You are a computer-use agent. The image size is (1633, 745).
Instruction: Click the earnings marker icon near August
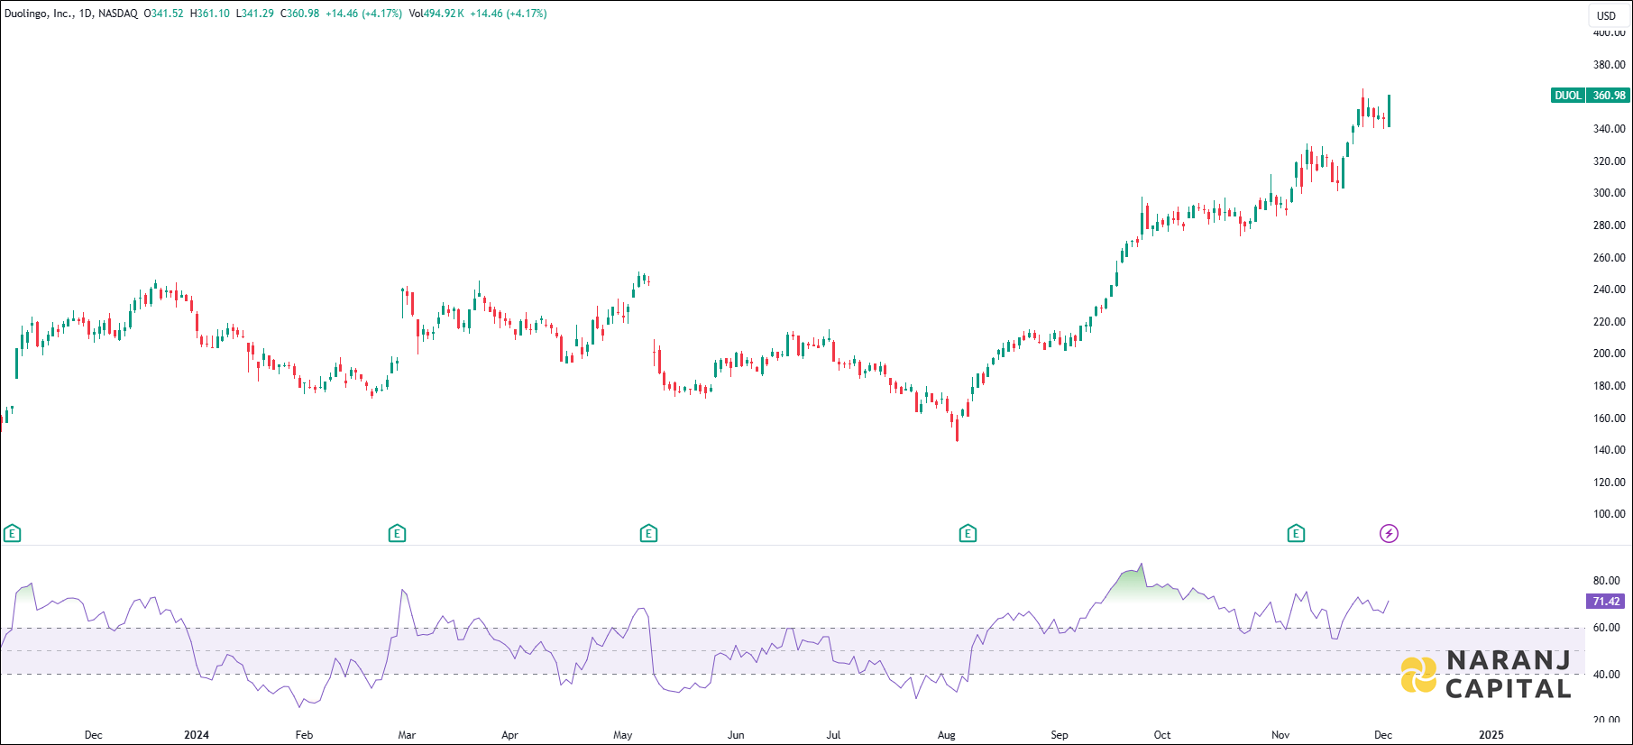(x=968, y=534)
